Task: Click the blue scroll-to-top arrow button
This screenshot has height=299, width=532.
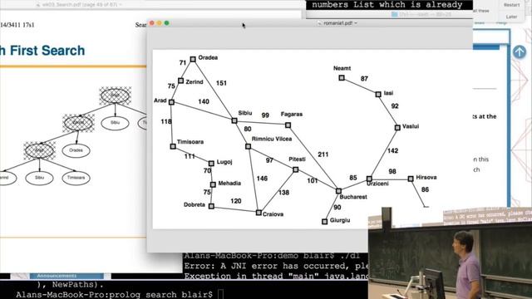Action: (x=519, y=52)
